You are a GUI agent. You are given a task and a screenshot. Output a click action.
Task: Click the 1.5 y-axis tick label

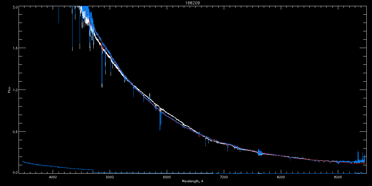(x=15, y=48)
